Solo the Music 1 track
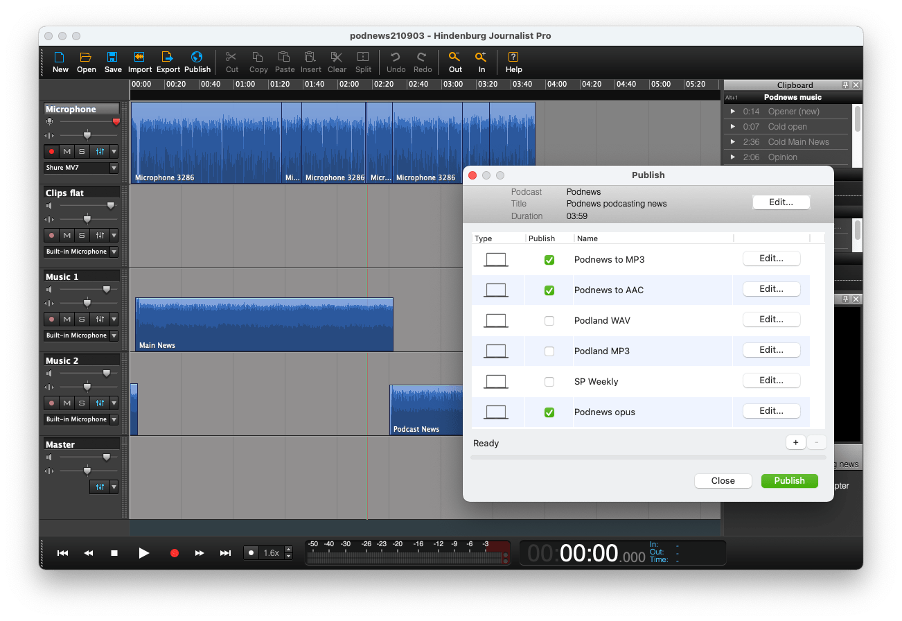 82,319
